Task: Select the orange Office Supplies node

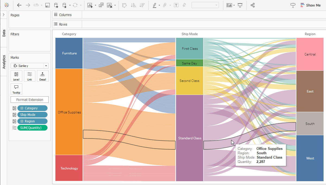Action: click(69, 112)
